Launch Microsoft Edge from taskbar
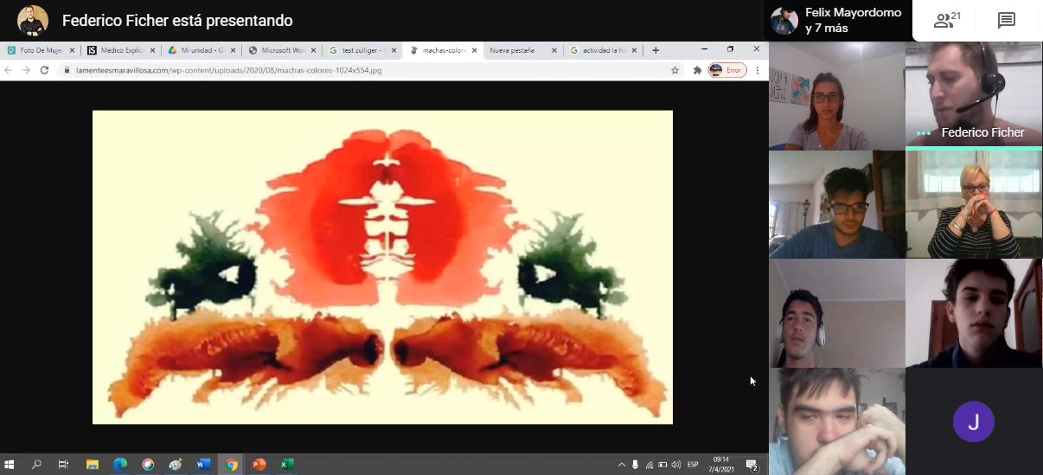 click(120, 465)
